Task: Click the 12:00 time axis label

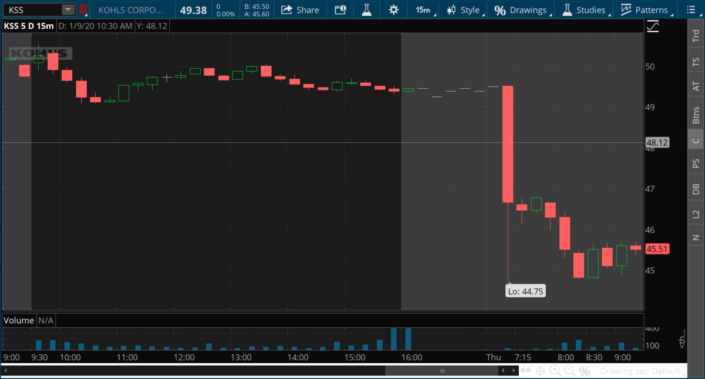Action: point(184,357)
